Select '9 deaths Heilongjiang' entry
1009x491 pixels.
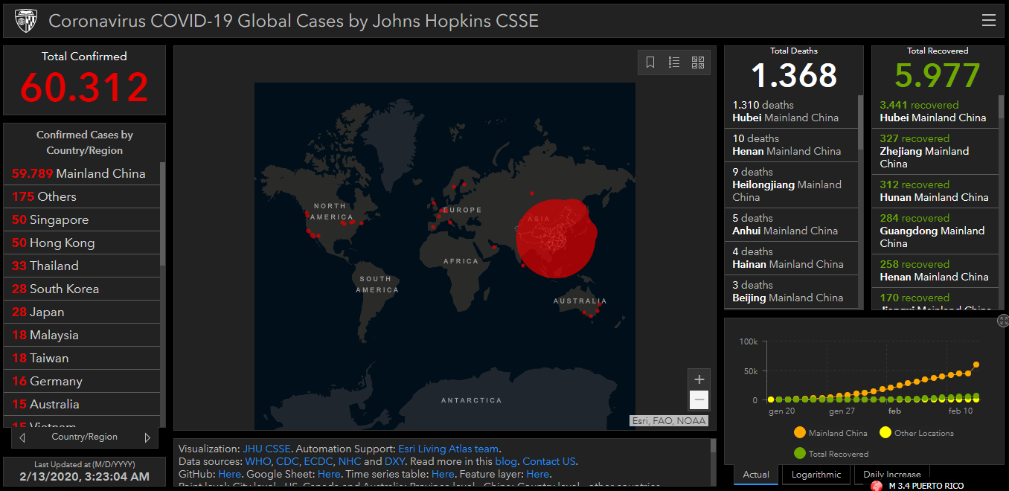click(x=792, y=184)
